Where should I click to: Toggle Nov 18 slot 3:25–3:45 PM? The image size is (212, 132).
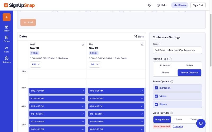(57, 98)
